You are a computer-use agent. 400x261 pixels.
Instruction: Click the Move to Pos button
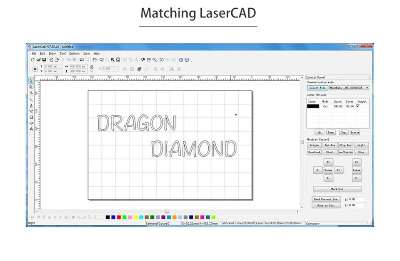(326, 206)
